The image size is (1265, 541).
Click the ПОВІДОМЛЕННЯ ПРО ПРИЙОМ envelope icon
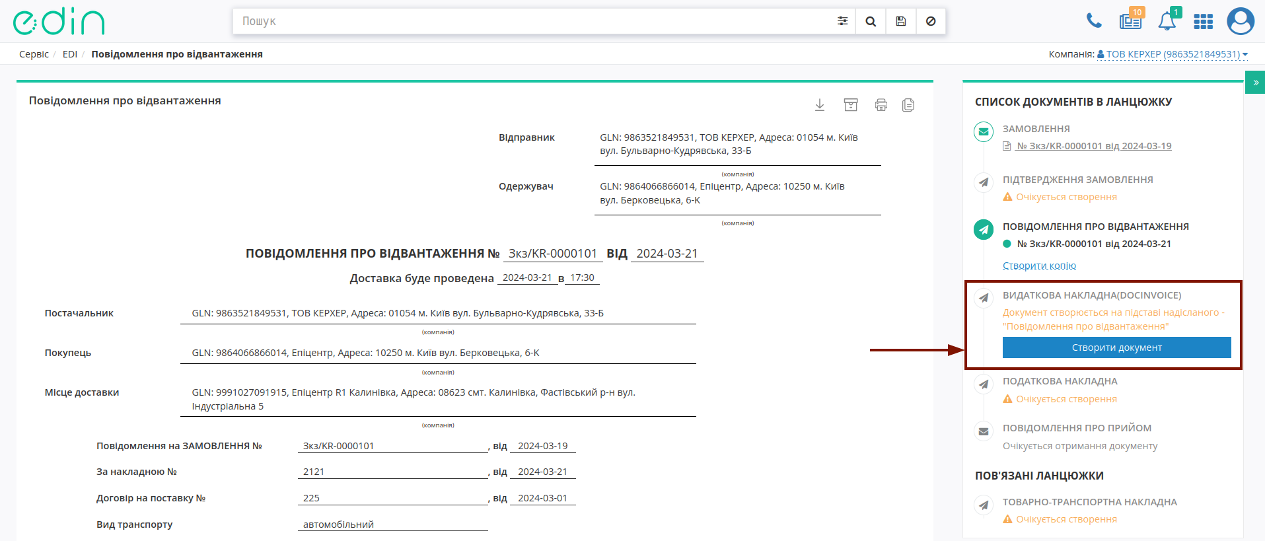click(x=984, y=431)
